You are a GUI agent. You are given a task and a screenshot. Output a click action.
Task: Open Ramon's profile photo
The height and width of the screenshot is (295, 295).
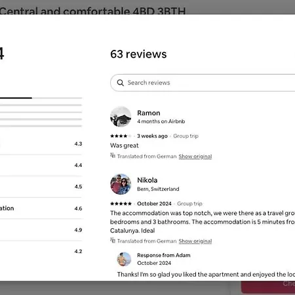pyautogui.click(x=121, y=117)
